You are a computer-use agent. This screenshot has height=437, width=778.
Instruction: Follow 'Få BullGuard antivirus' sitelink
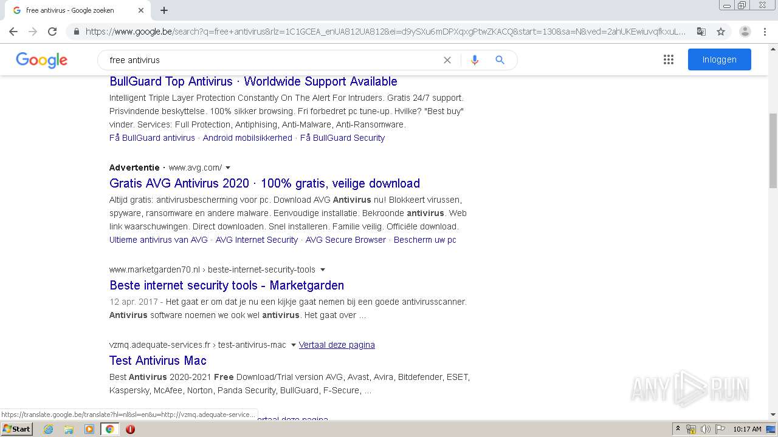pos(152,138)
